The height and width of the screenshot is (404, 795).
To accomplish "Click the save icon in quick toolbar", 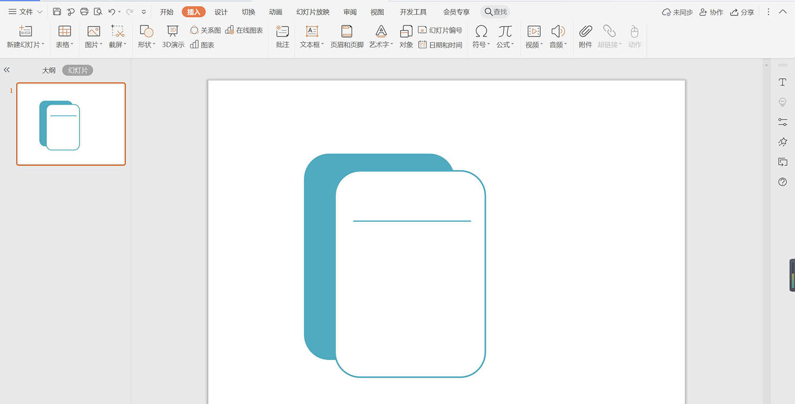I will click(x=57, y=12).
